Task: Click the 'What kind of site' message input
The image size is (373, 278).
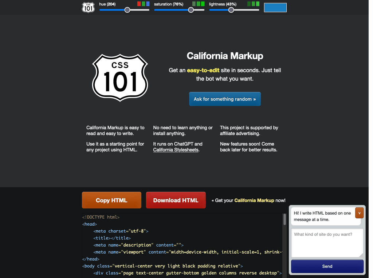Action: pos(327,243)
